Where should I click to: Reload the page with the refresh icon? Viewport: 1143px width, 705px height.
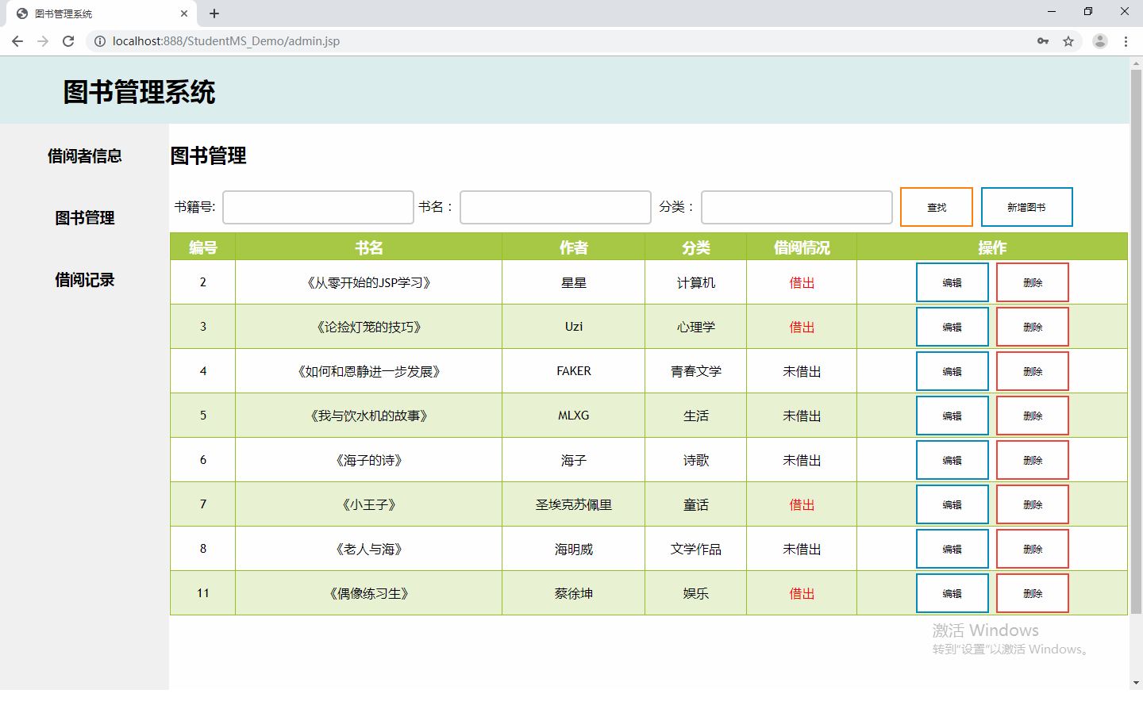[x=68, y=41]
